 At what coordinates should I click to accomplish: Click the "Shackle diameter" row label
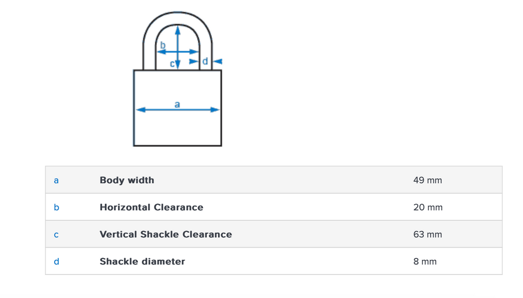pos(142,262)
